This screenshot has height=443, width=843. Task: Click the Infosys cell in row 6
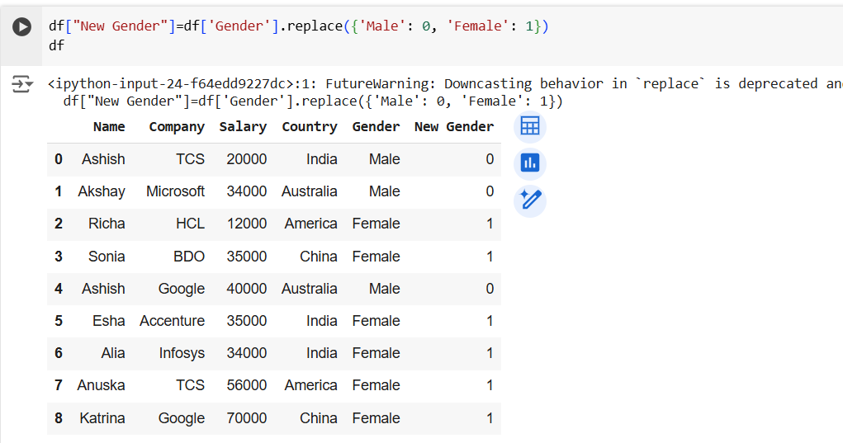tap(182, 353)
